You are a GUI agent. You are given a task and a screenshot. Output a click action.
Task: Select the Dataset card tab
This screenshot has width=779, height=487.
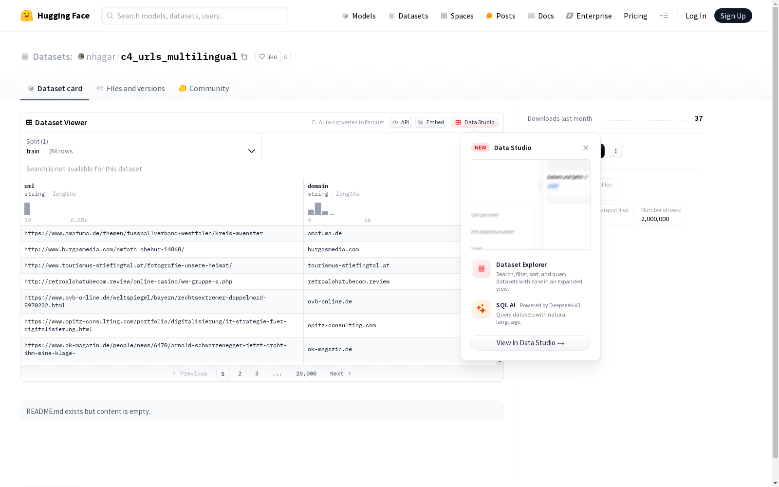[x=55, y=88]
